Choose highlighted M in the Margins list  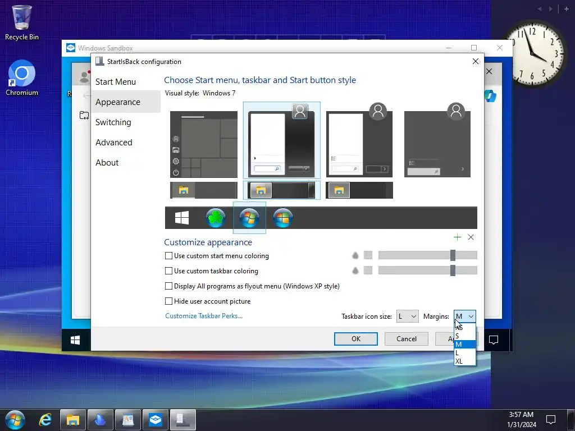(464, 344)
